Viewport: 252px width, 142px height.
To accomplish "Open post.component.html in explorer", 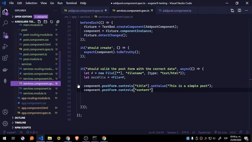I will point(37,45).
